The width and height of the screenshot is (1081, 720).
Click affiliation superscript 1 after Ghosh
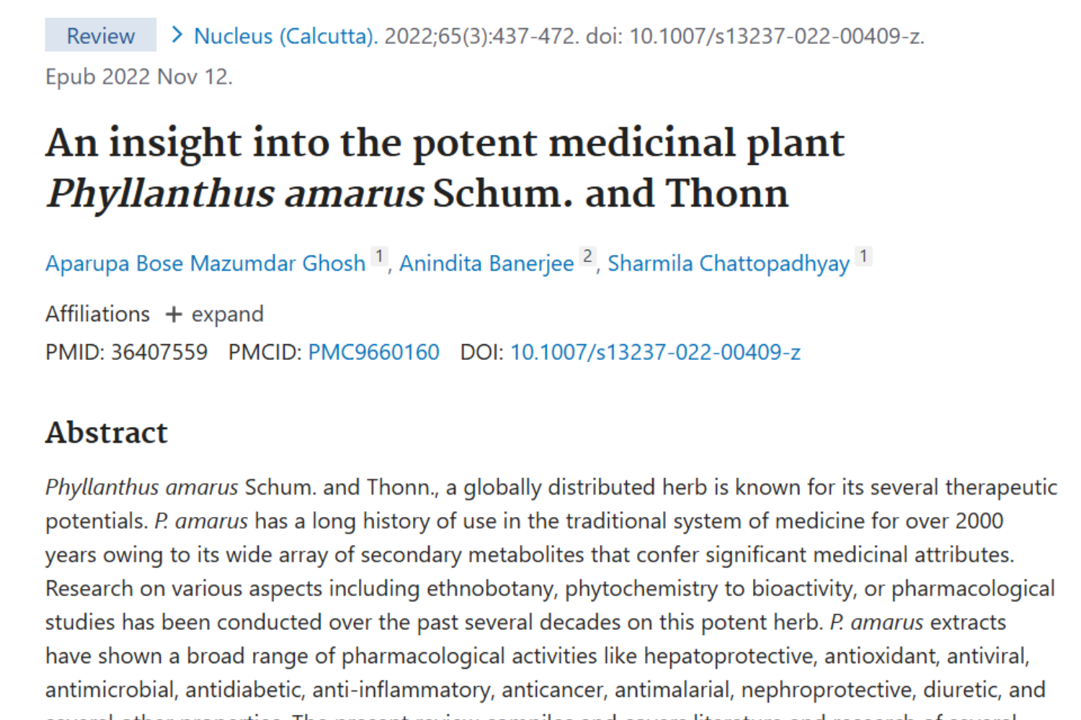[378, 256]
